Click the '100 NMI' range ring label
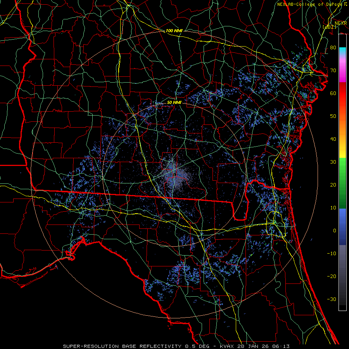Screen dimensions: 349x349 174,31
